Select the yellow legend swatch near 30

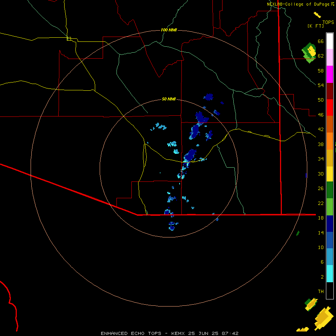click(x=330, y=174)
